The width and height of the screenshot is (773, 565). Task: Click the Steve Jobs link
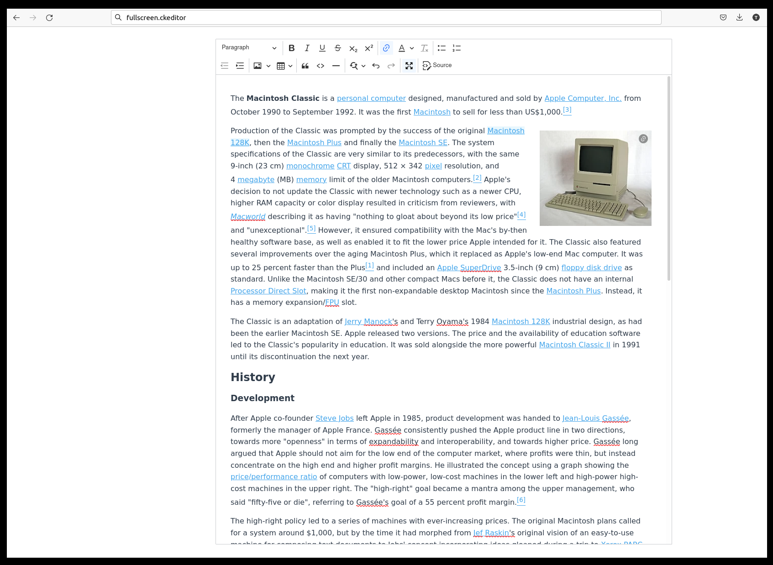coord(335,419)
